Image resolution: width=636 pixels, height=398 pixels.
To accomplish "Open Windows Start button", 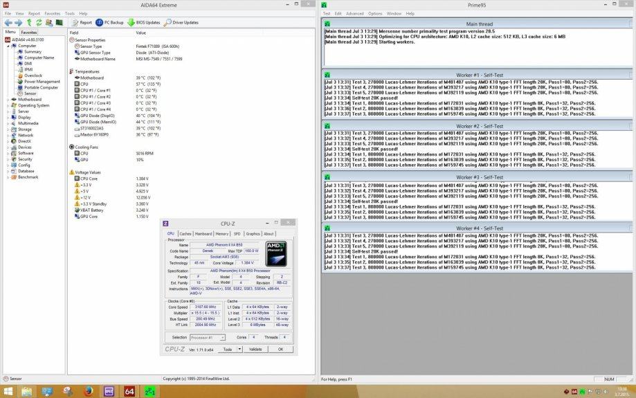I will 8,392.
